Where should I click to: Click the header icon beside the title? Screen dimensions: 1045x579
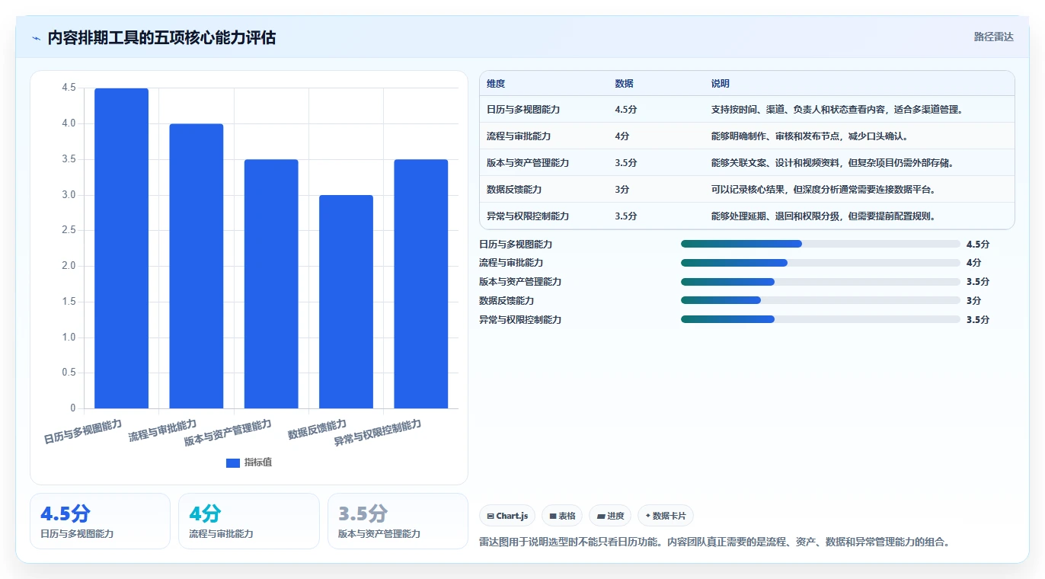click(x=36, y=38)
